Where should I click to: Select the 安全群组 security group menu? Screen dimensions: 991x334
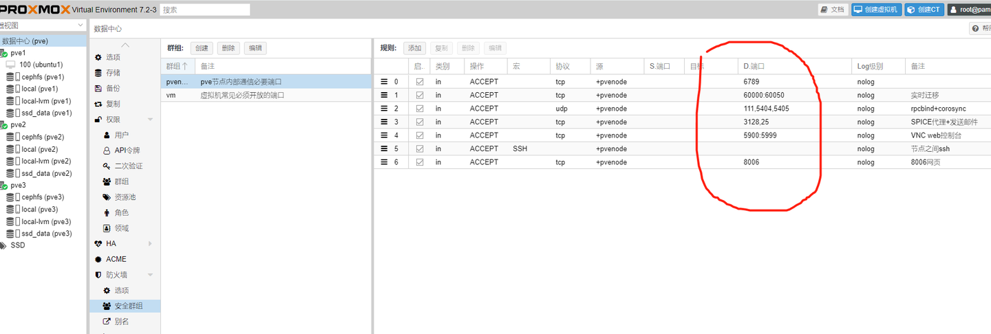129,306
